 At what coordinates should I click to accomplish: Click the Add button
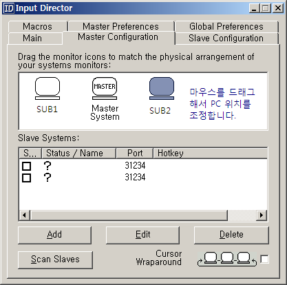tap(54, 235)
